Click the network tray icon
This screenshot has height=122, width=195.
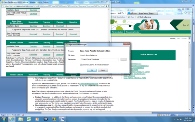tap(178, 119)
